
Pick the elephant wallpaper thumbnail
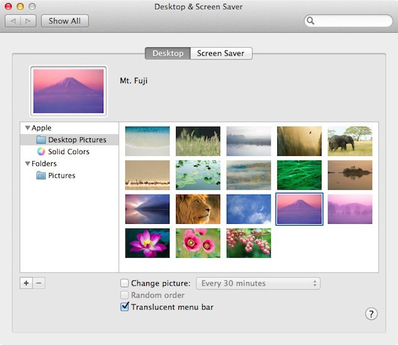click(349, 141)
